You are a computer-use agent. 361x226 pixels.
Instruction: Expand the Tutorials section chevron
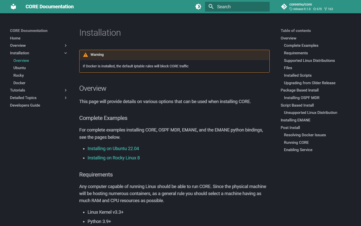(x=66, y=90)
